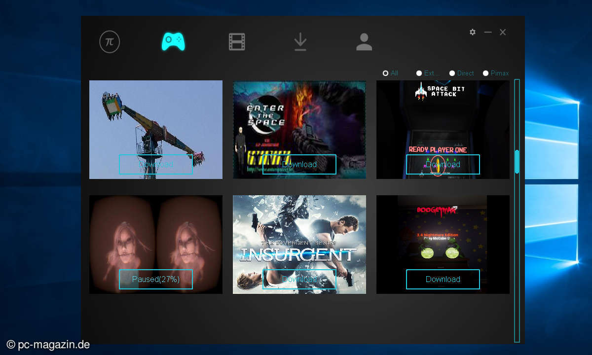
Task: Open the user account profile icon
Action: [364, 42]
